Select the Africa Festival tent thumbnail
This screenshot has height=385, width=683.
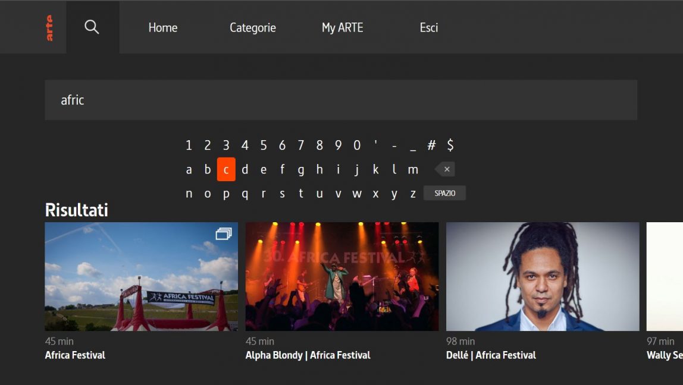(x=142, y=277)
